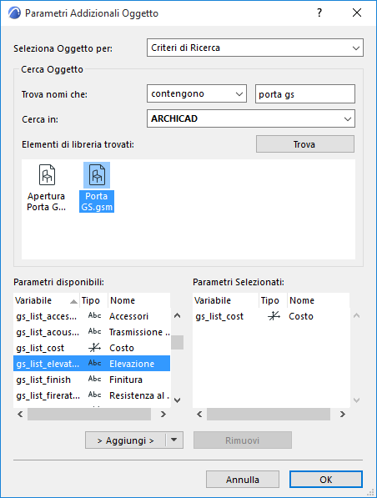Select the gs_list_acces... Accessori row

click(92, 316)
